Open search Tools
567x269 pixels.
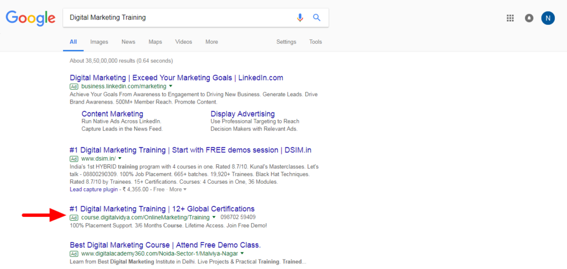pyautogui.click(x=315, y=42)
